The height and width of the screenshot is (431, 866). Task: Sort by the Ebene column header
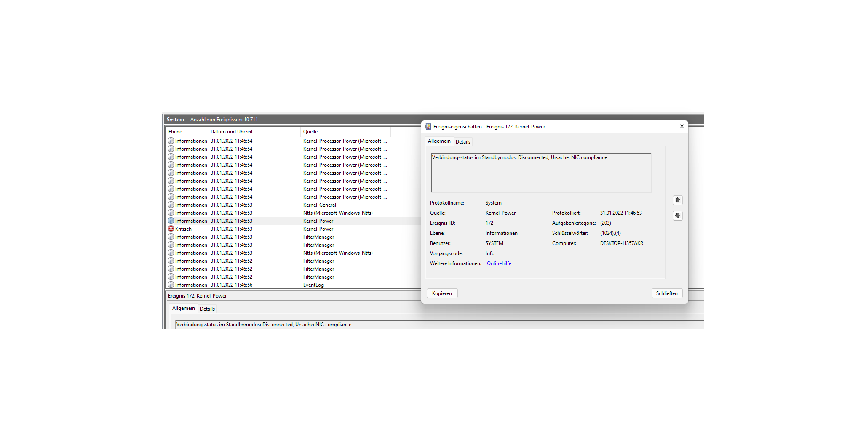187,132
